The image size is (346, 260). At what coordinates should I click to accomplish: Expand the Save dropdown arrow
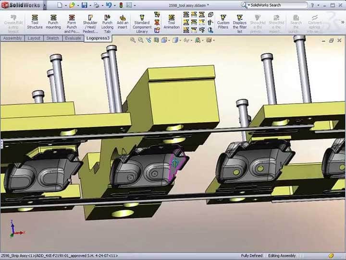pyautogui.click(x=91, y=5)
